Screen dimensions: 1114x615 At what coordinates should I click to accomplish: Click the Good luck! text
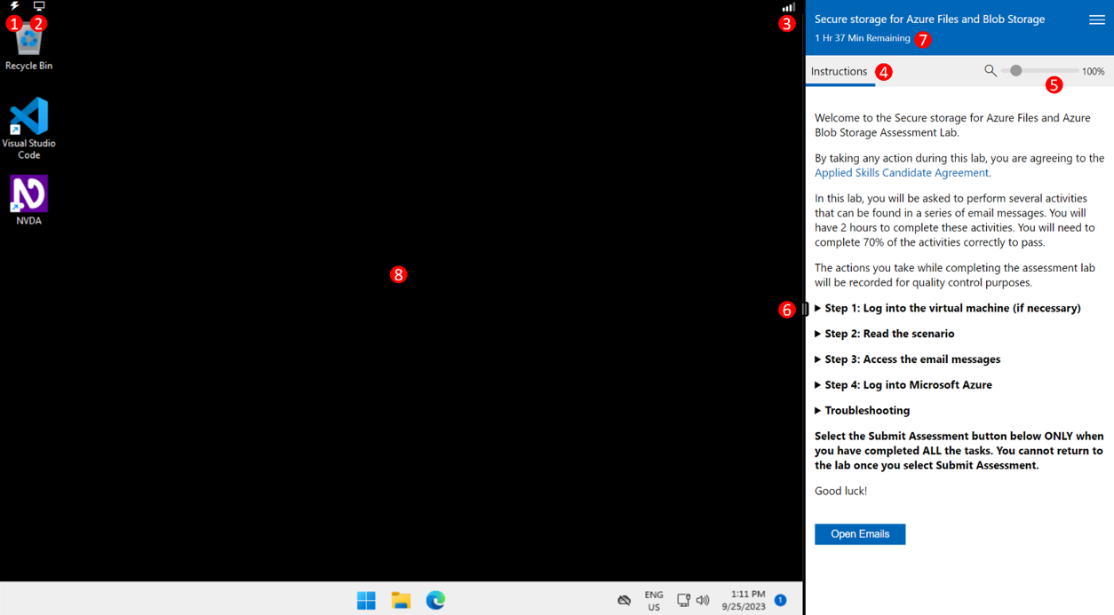841,491
